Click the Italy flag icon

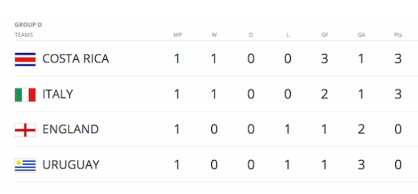pos(26,94)
